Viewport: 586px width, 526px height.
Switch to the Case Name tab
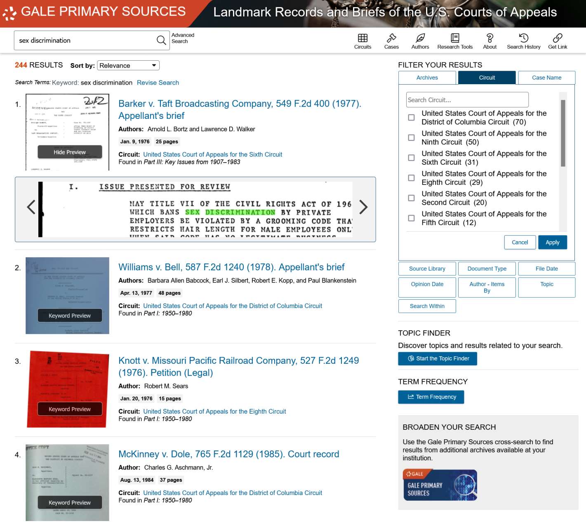tap(546, 78)
